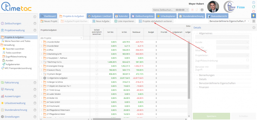Toggle Sollzeit checkbox for 2 Kunde Müller
This screenshot has height=120, width=257.
pyautogui.click(x=97, y=42)
